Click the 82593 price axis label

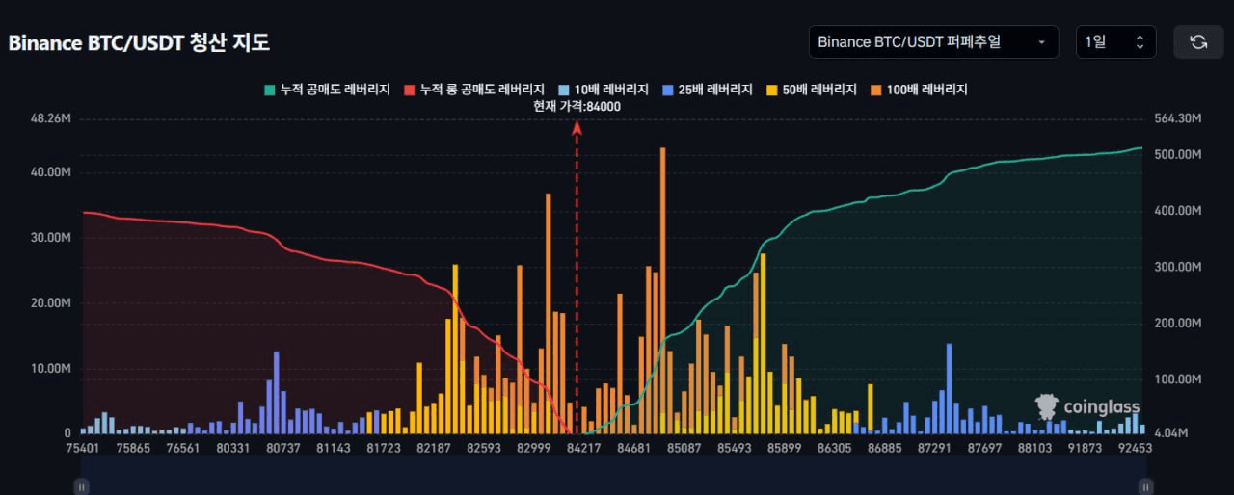pyautogui.click(x=483, y=448)
